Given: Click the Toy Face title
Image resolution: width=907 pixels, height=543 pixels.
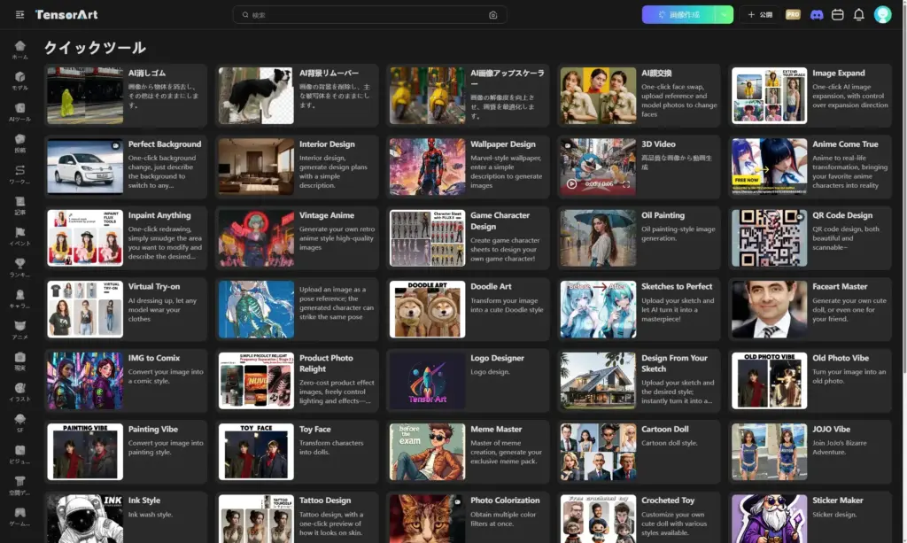Looking at the screenshot, I should (314, 429).
